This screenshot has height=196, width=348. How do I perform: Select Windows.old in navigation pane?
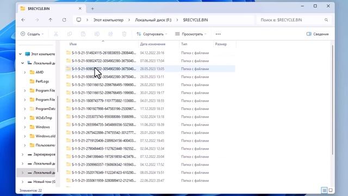45,136
